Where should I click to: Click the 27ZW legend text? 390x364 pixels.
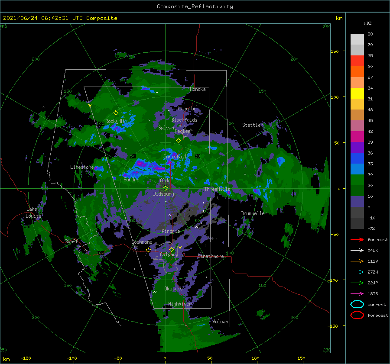373,272
